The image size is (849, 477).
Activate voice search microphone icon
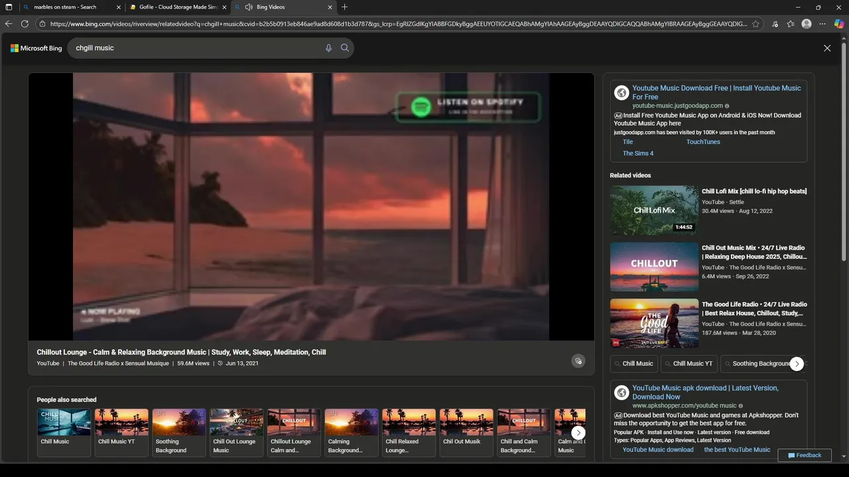pyautogui.click(x=328, y=48)
